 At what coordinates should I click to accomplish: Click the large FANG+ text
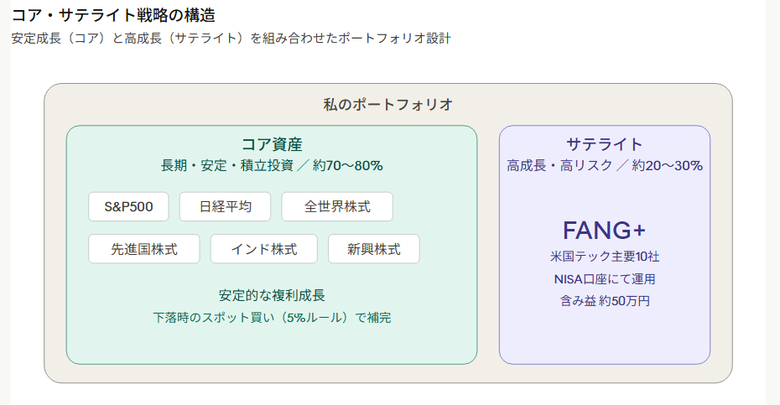(605, 230)
